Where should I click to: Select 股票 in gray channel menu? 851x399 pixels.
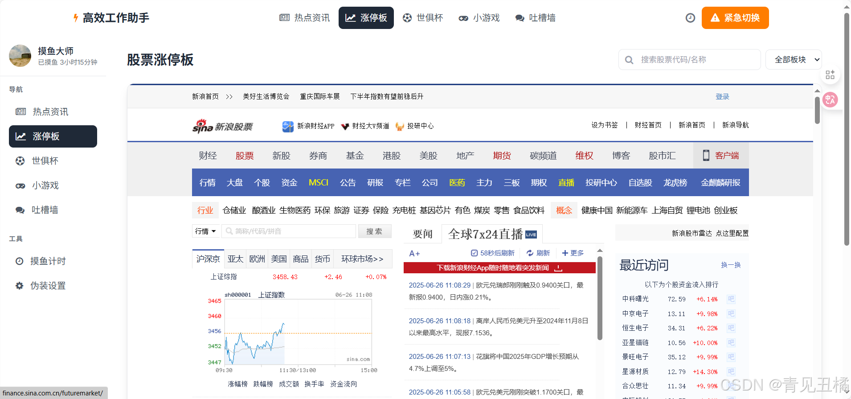[x=245, y=156]
